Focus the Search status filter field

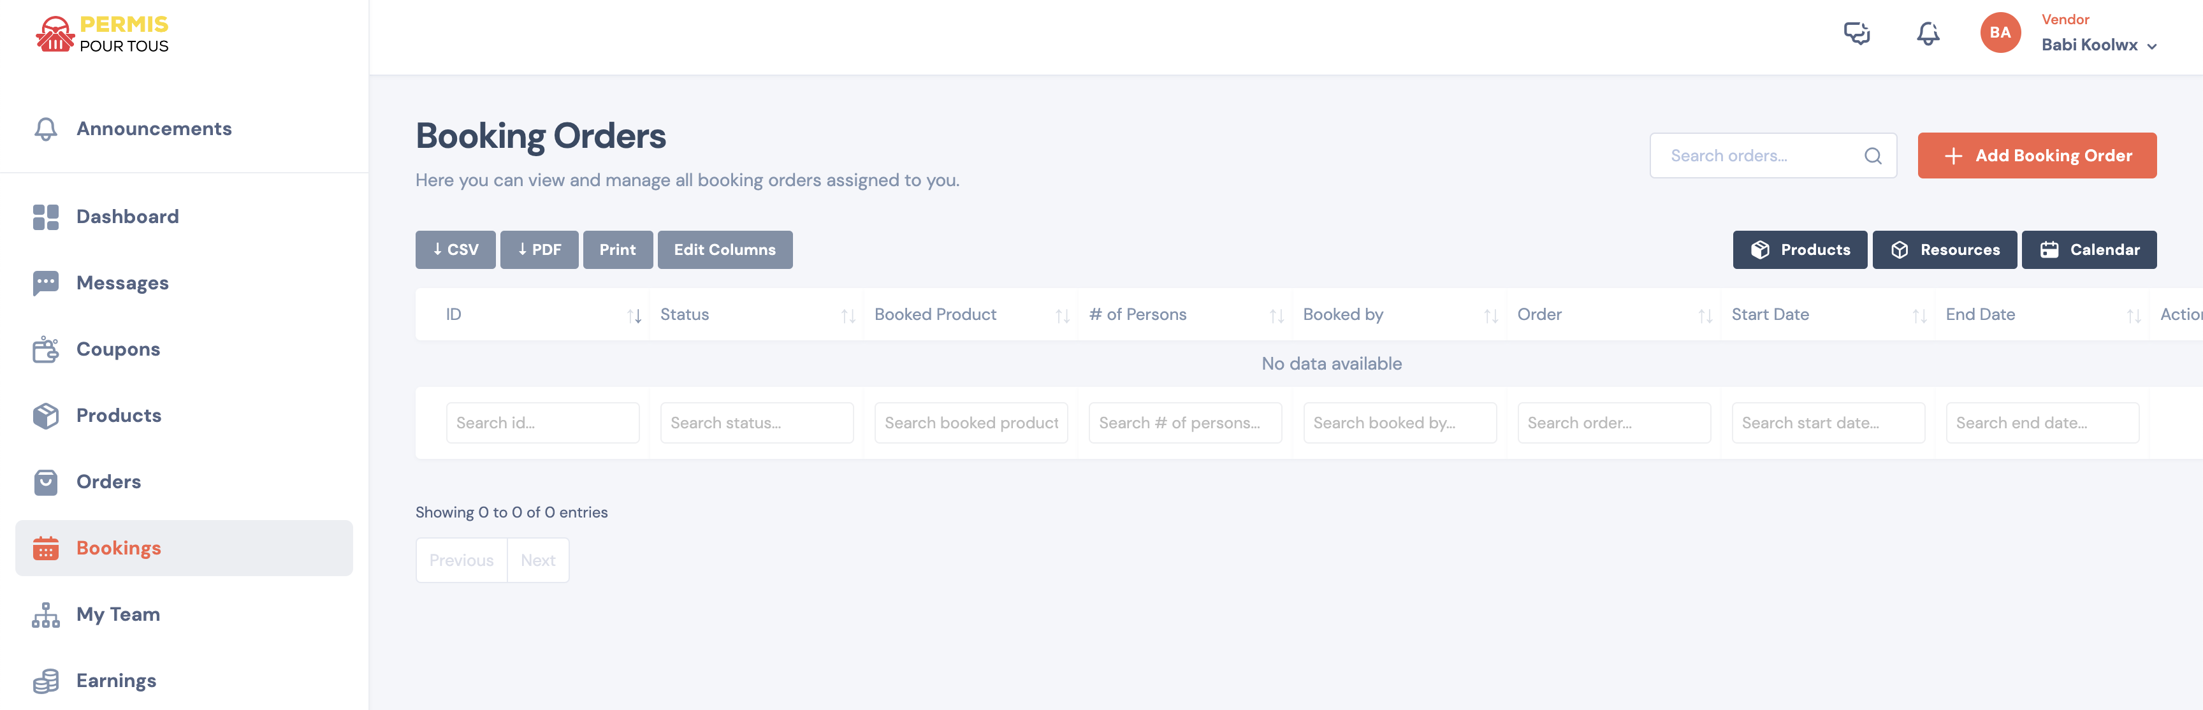pyautogui.click(x=756, y=423)
